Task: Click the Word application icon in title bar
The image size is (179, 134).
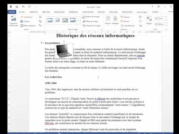Action: pos(11,7)
